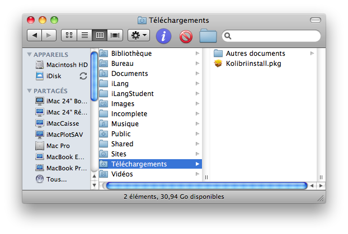Expand Documents with its arrow

(x=197, y=73)
